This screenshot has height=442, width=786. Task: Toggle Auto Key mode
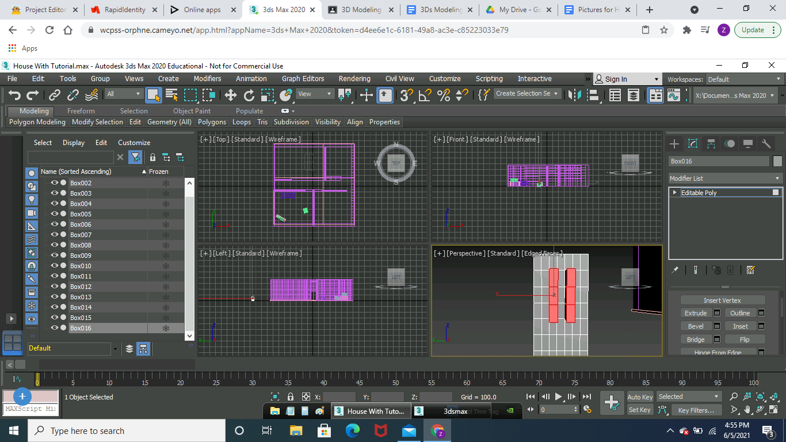tap(640, 397)
